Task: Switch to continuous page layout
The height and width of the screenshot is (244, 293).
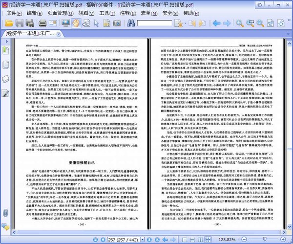Action: (192, 240)
